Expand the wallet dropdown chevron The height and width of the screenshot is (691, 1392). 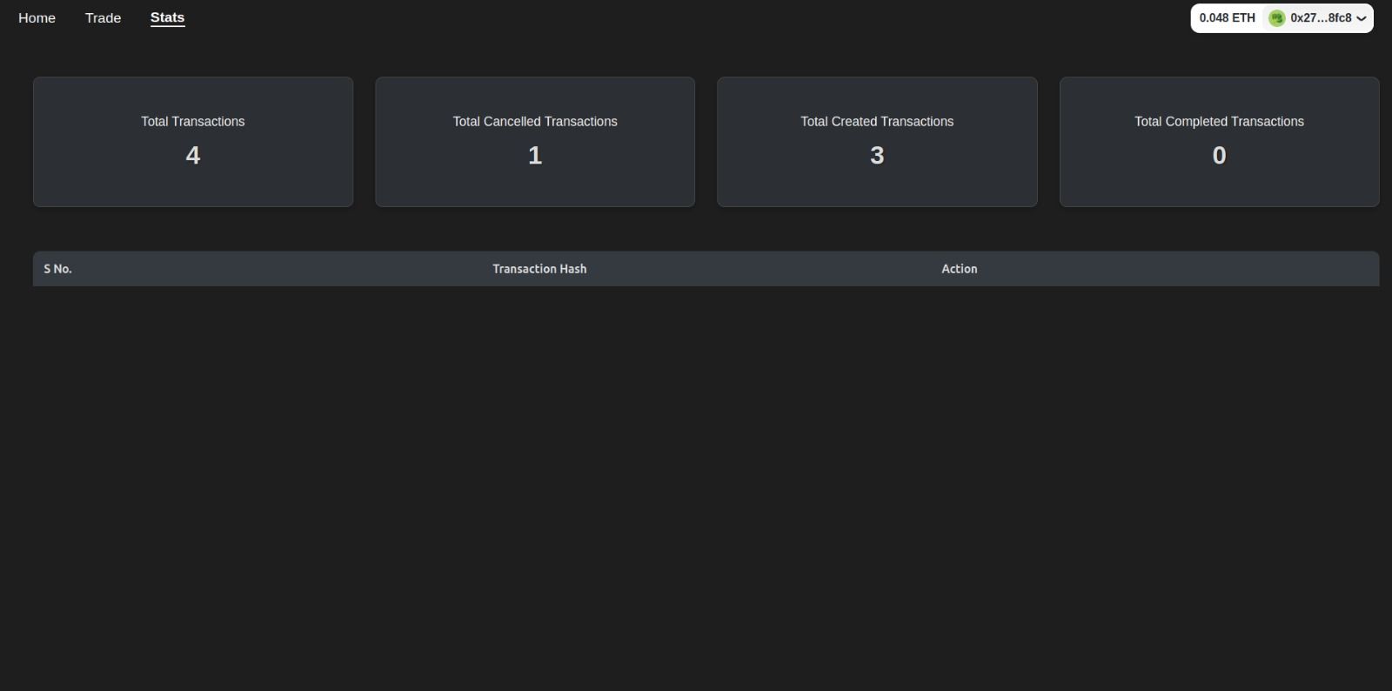[1362, 18]
